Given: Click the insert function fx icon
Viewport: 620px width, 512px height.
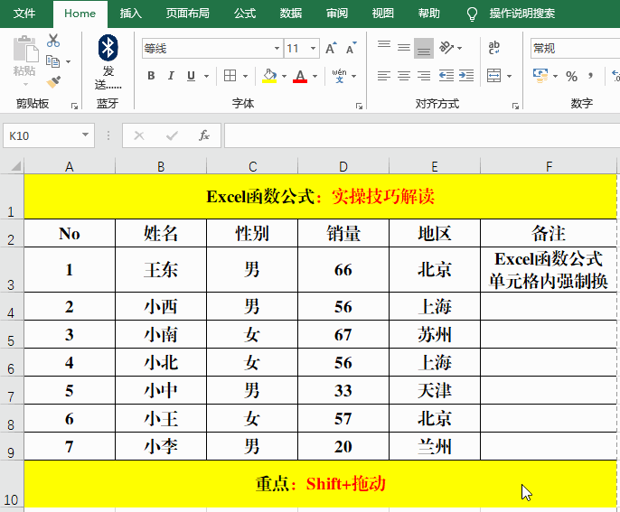Looking at the screenshot, I should (204, 135).
